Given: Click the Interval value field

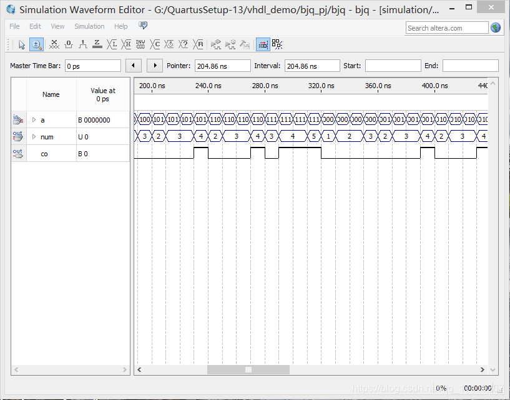Looking at the screenshot, I should click(312, 66).
